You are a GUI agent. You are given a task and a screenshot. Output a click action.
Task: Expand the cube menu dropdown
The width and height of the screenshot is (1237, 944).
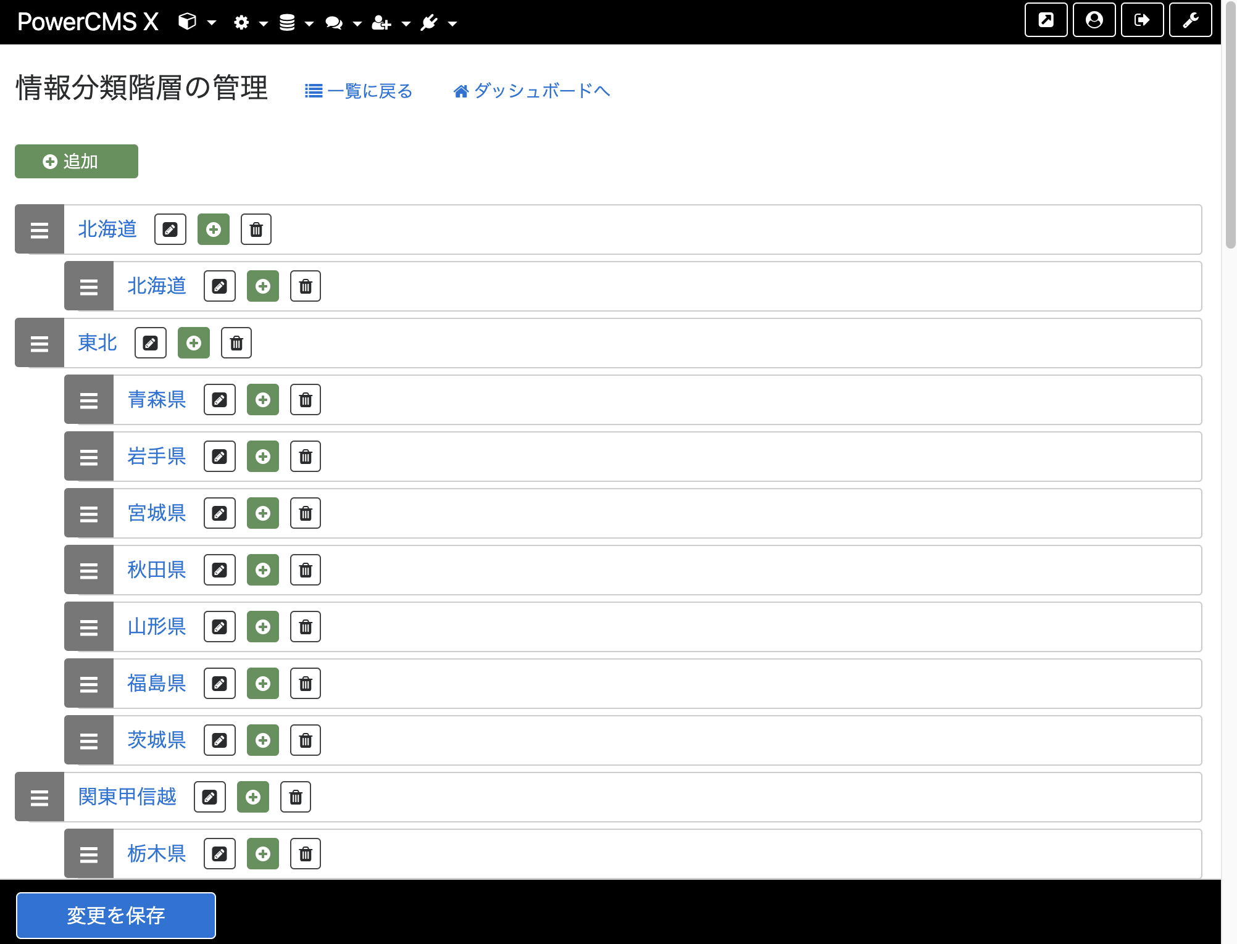pos(197,23)
